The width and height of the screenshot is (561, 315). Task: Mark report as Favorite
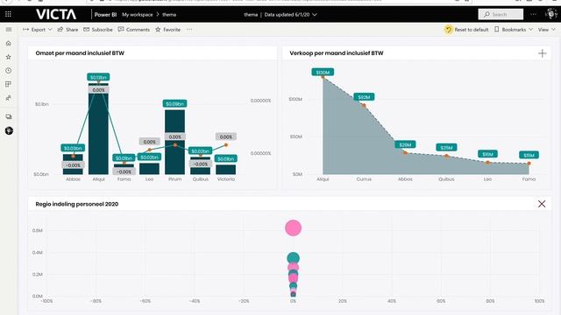click(x=167, y=29)
